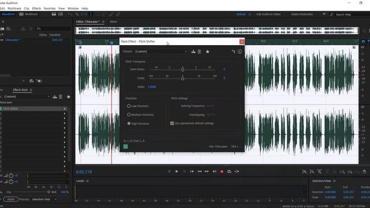Select Radio Production workspace
Image resolution: width=370 pixels, height=208 pixels.
(x=302, y=14)
